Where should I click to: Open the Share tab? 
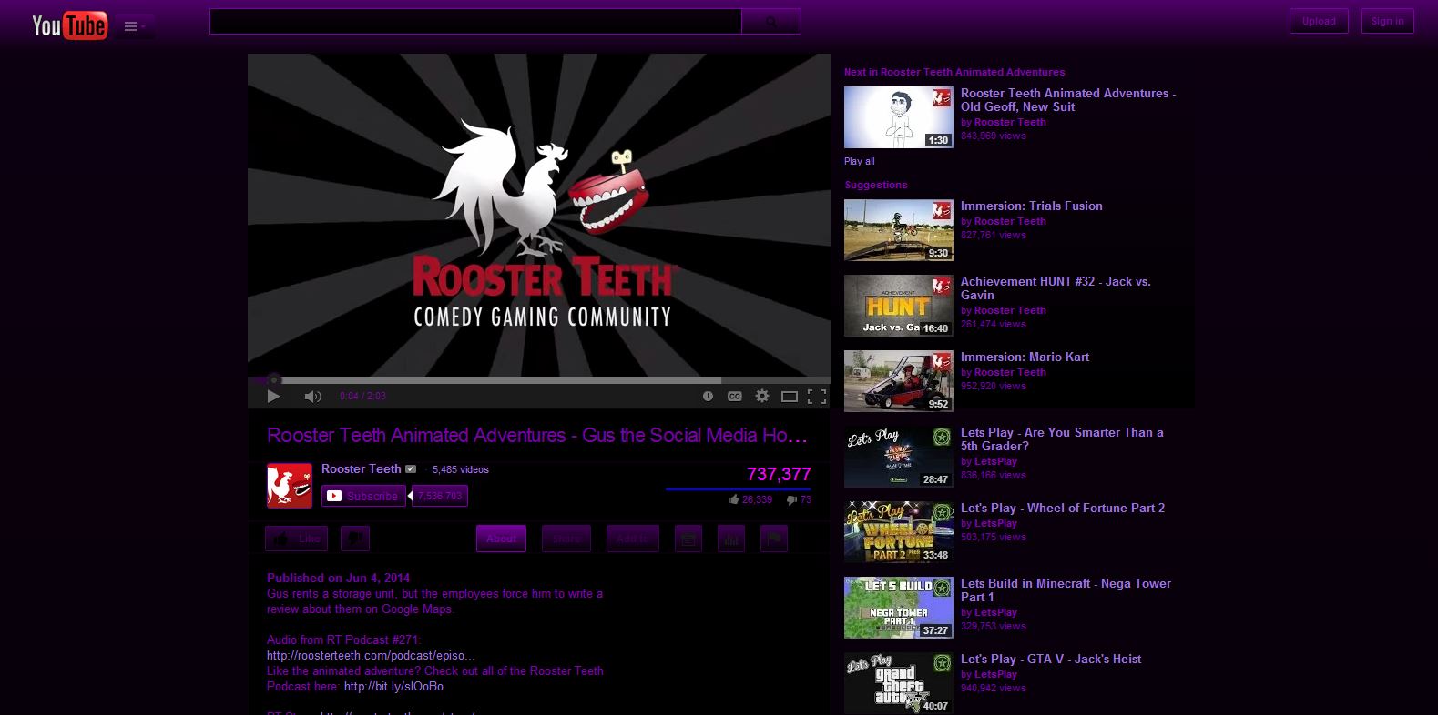(x=566, y=539)
